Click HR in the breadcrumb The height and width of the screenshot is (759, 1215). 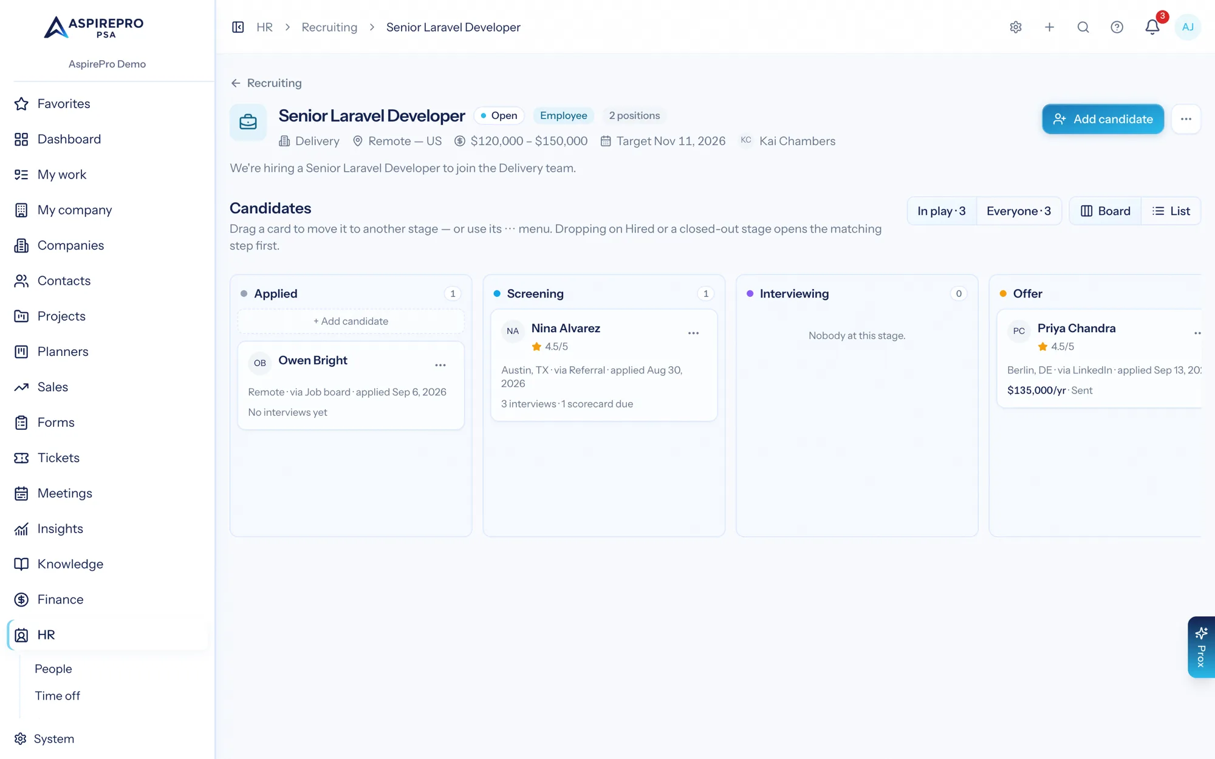tap(264, 27)
